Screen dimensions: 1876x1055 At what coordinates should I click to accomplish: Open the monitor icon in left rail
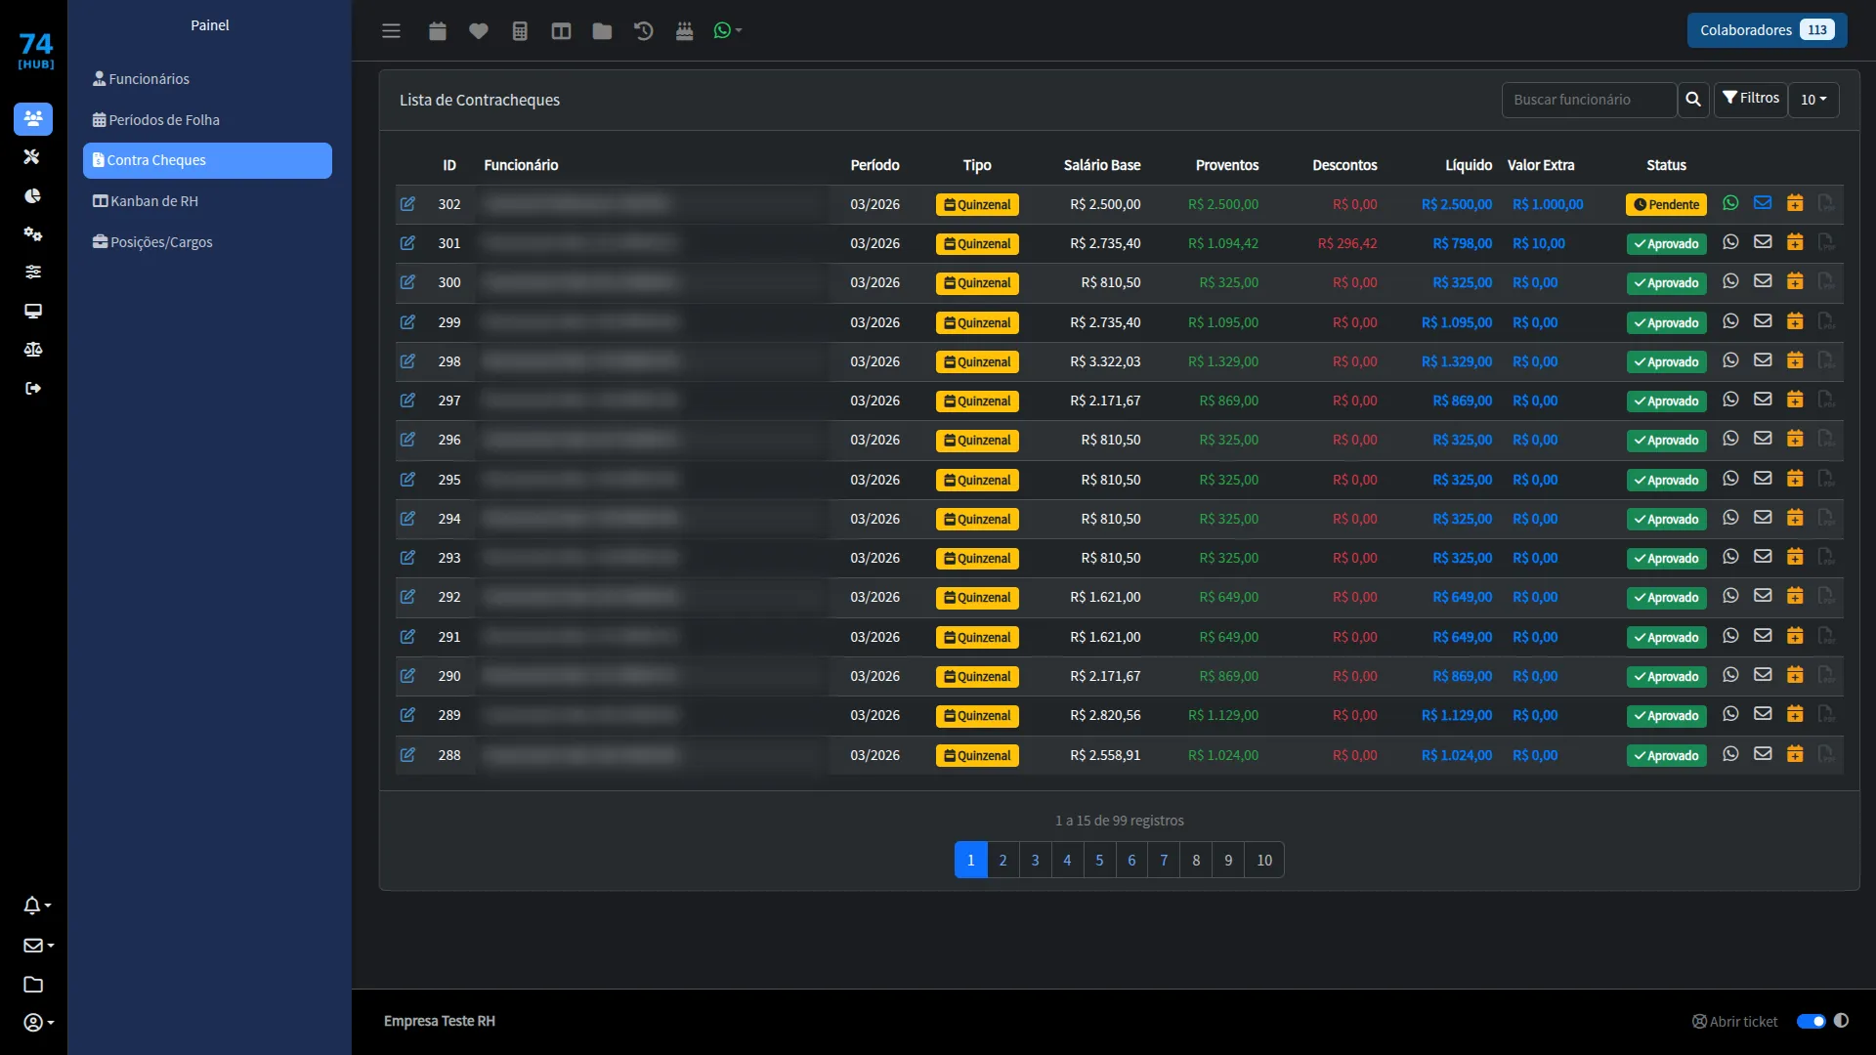pyautogui.click(x=32, y=311)
